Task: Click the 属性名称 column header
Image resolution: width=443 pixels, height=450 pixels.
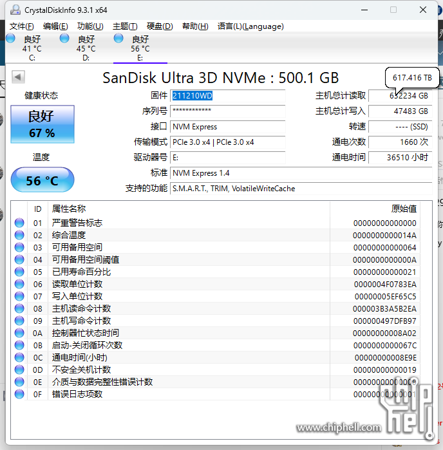Action: point(189,209)
